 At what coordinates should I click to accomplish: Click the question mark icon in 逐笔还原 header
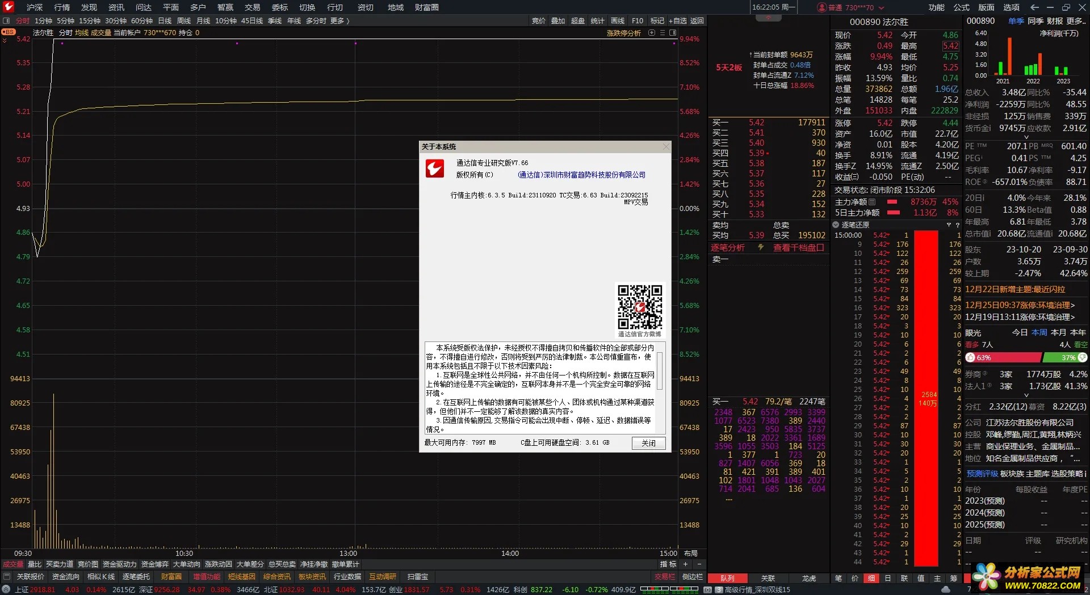tap(958, 225)
